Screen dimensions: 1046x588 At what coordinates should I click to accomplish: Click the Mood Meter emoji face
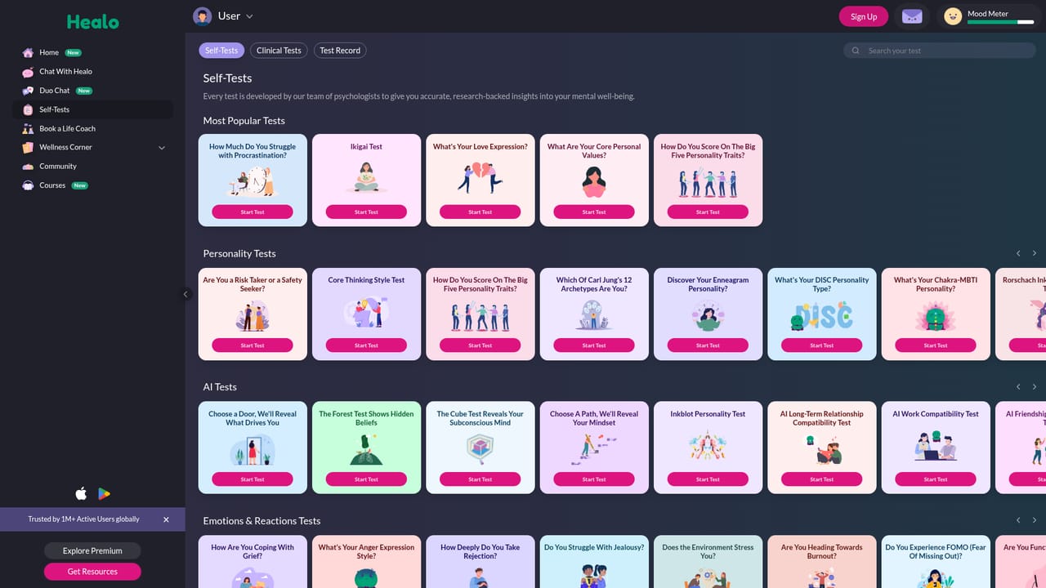pyautogui.click(x=953, y=16)
